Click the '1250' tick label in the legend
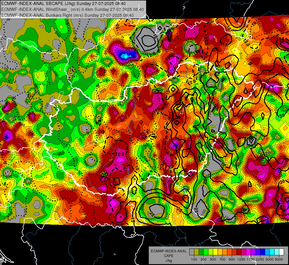Screen dimensions: 289x265 click(x=241, y=259)
